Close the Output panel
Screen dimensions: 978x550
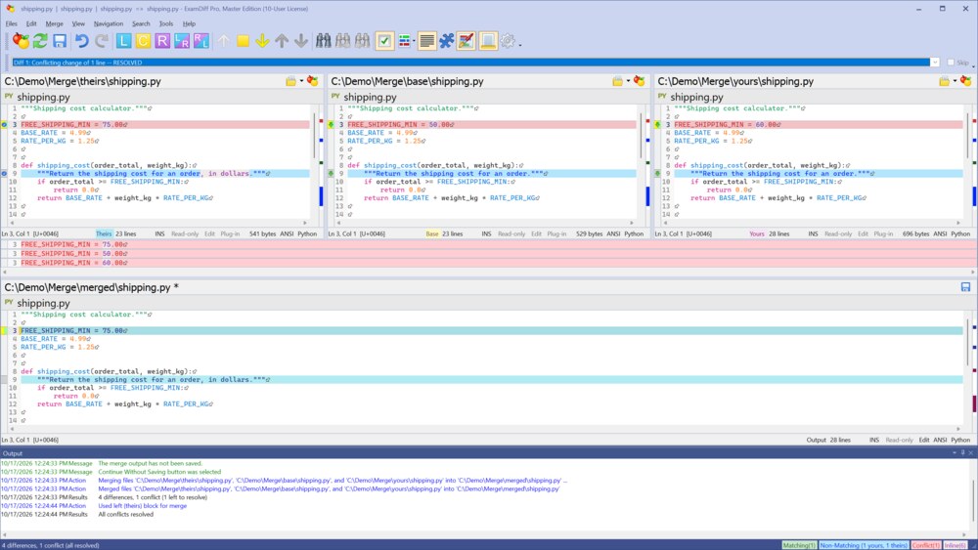click(x=971, y=453)
